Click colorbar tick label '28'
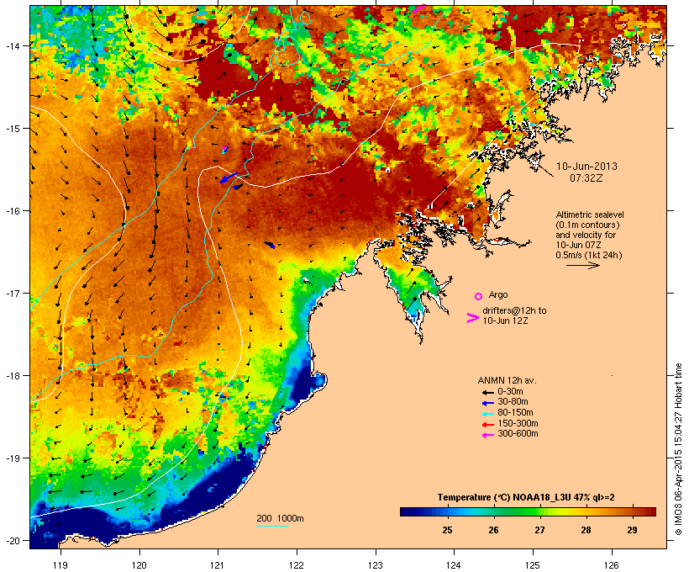 pyautogui.click(x=586, y=530)
